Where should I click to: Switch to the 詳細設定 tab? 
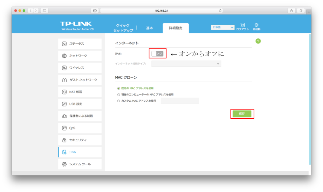[x=176, y=28]
